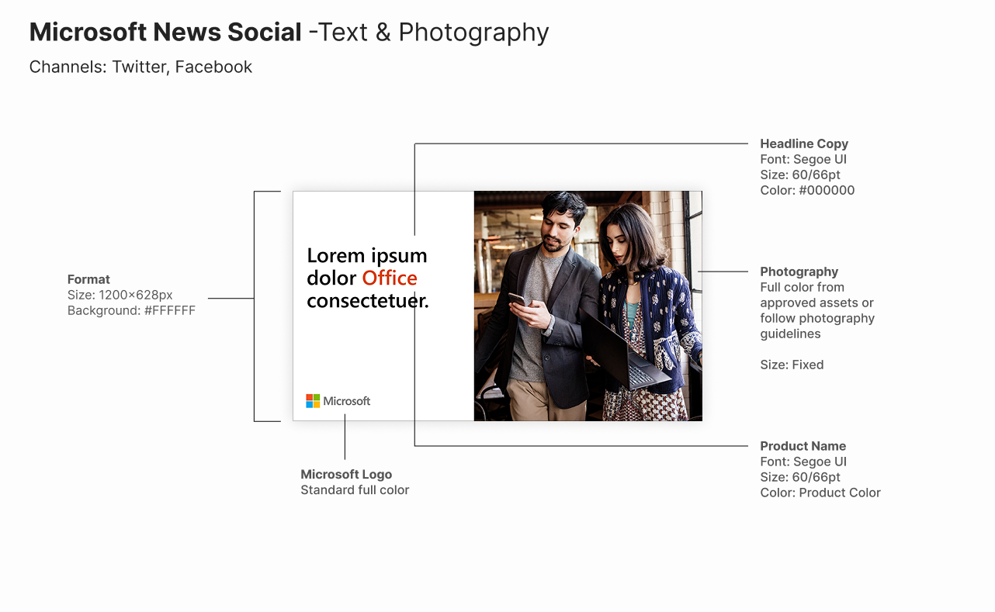This screenshot has width=995, height=612.
Task: Click the photo of two people
Action: click(588, 306)
